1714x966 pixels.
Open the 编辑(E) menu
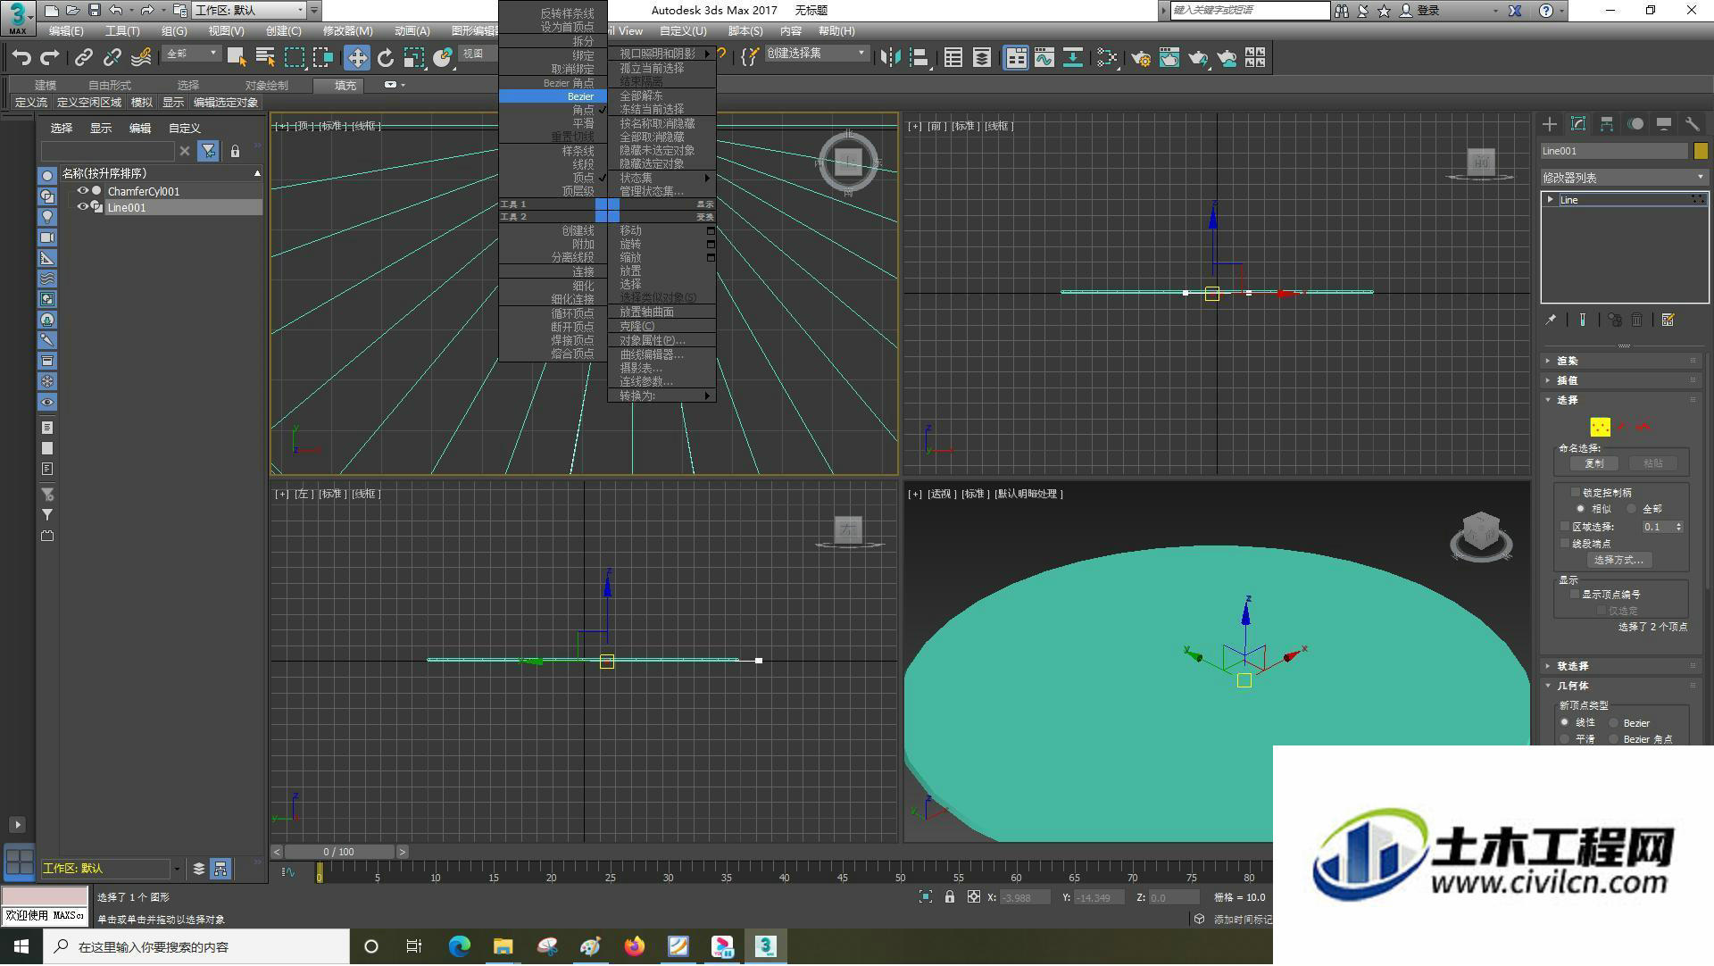pyautogui.click(x=66, y=31)
